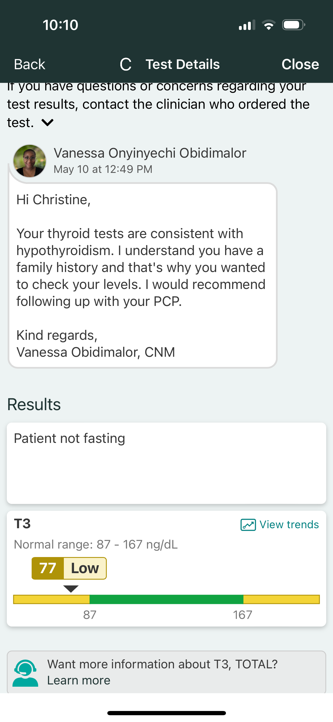The height and width of the screenshot is (722, 333).
Task: Tap Vanessa Obidimalor's profile photo
Action: pos(30,161)
